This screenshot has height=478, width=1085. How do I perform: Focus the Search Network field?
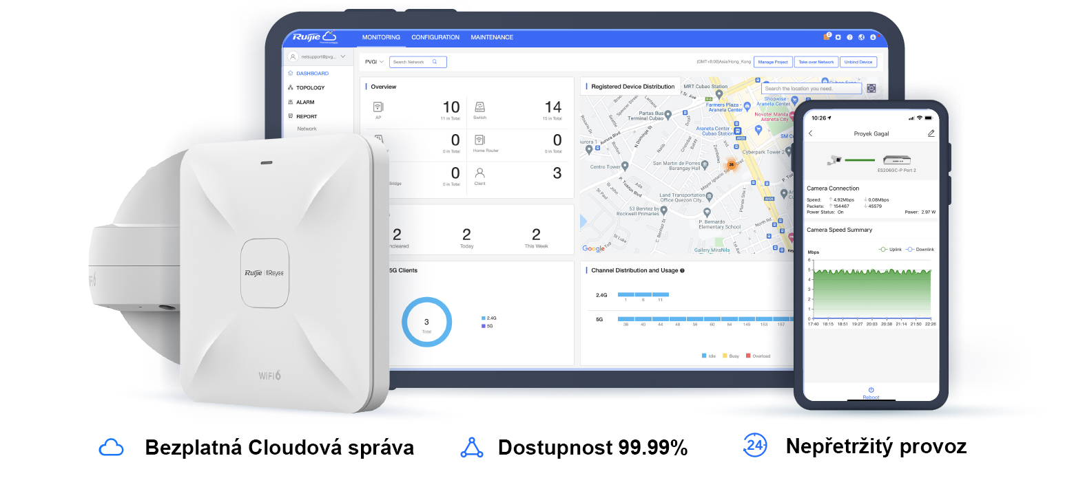pos(418,62)
